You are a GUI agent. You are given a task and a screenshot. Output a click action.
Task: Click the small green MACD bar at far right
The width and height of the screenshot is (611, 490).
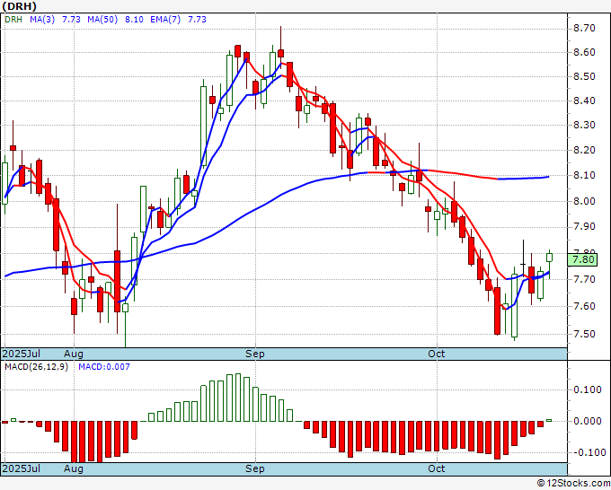[x=549, y=420]
